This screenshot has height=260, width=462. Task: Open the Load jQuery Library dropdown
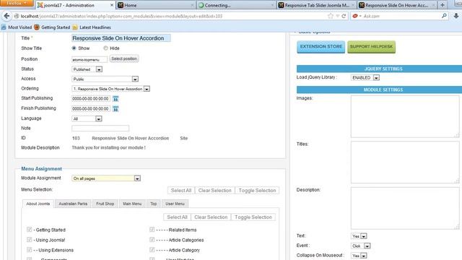365,77
